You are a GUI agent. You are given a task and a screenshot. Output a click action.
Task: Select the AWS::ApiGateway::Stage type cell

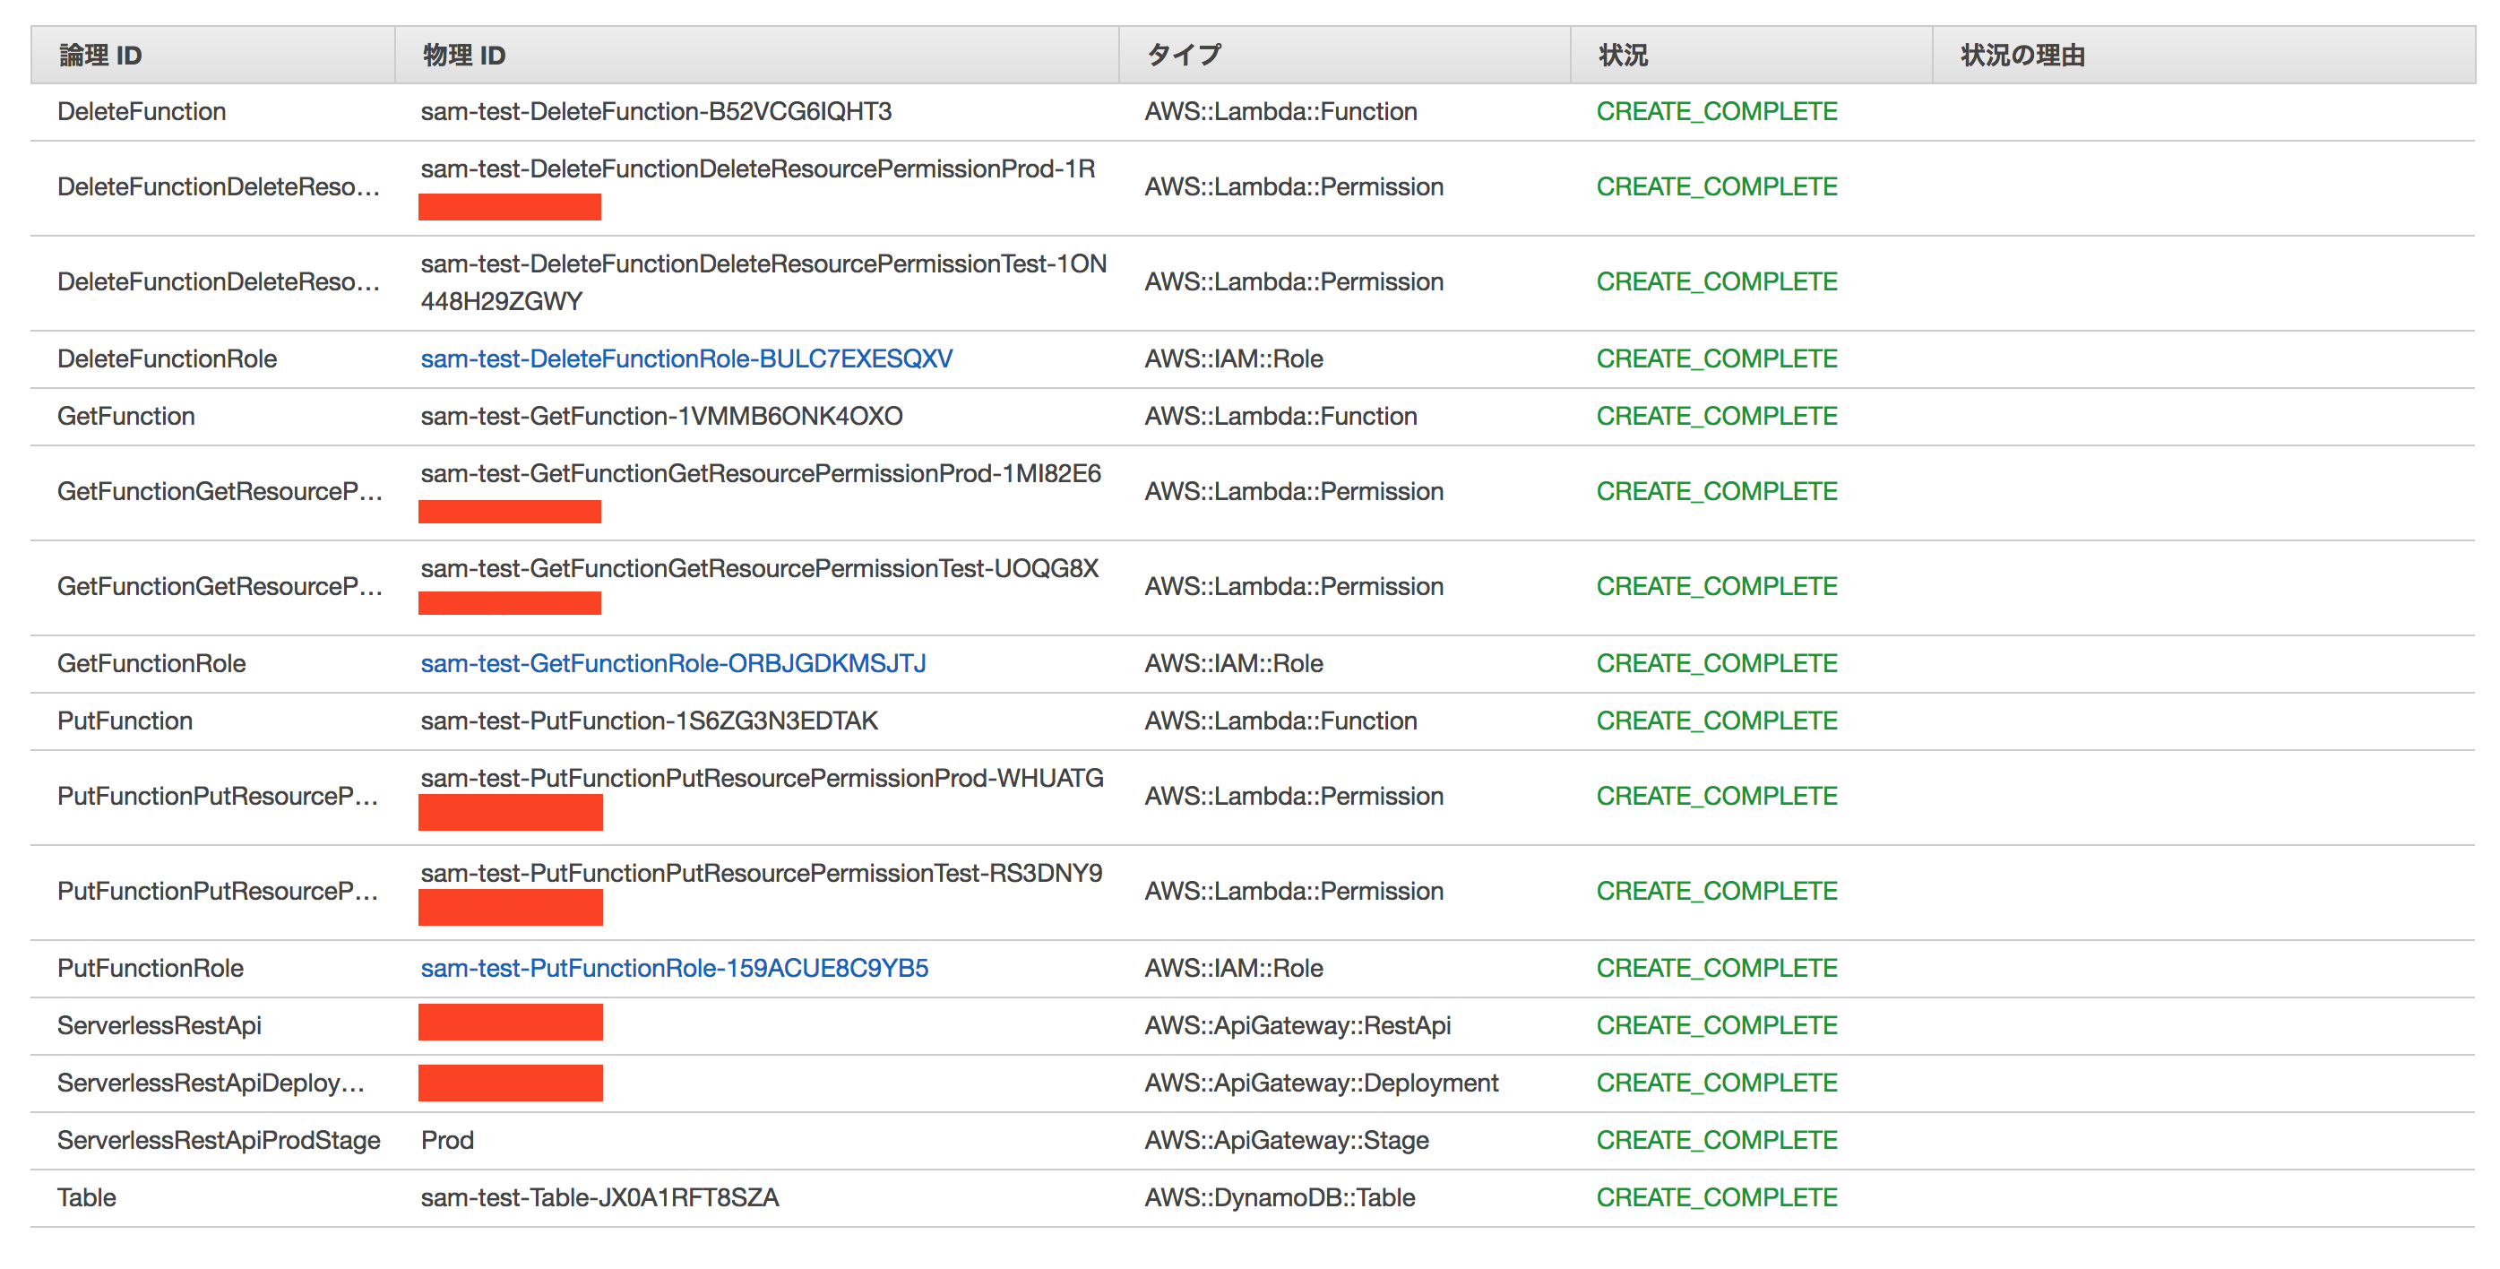click(x=1287, y=1141)
